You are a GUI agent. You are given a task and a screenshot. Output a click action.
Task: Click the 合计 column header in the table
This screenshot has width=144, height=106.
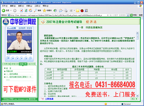[127, 70]
